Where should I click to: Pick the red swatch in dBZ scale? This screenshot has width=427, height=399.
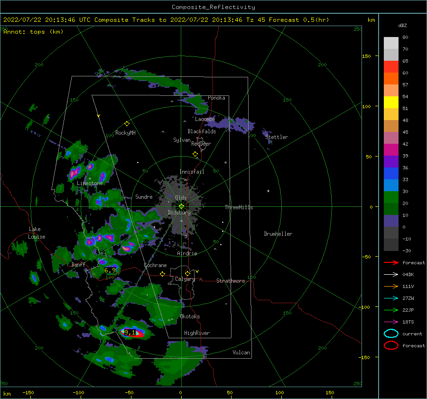coord(391,67)
